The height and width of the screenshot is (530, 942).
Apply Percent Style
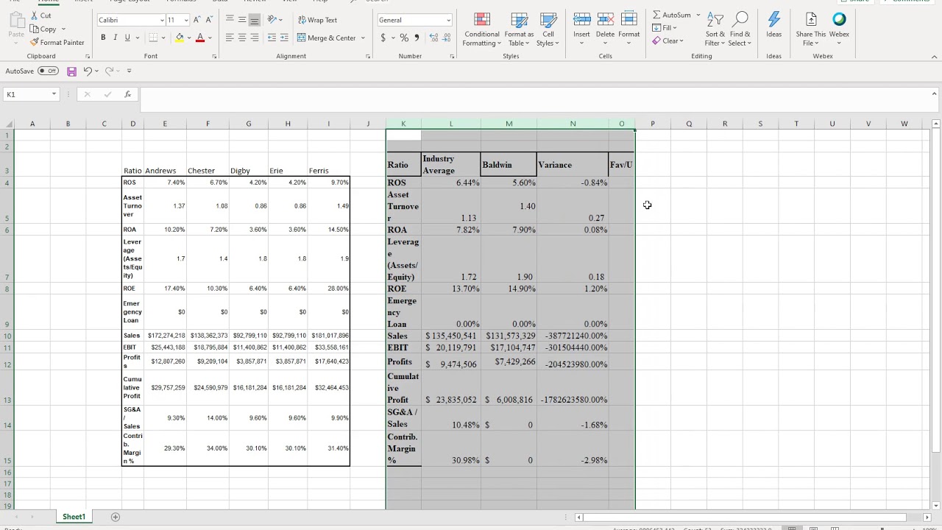click(404, 38)
